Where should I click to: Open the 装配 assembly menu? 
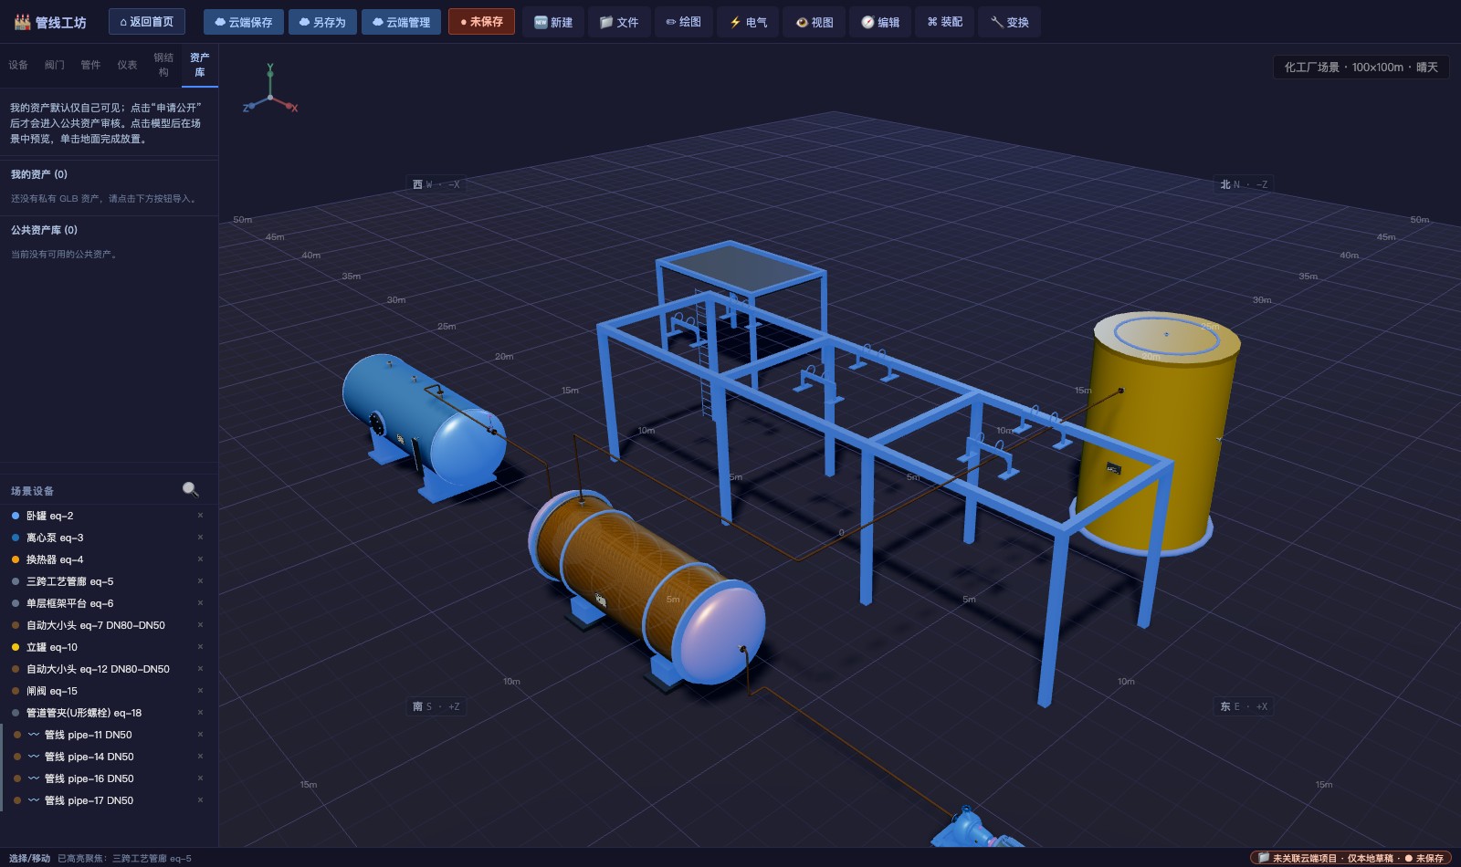point(945,22)
